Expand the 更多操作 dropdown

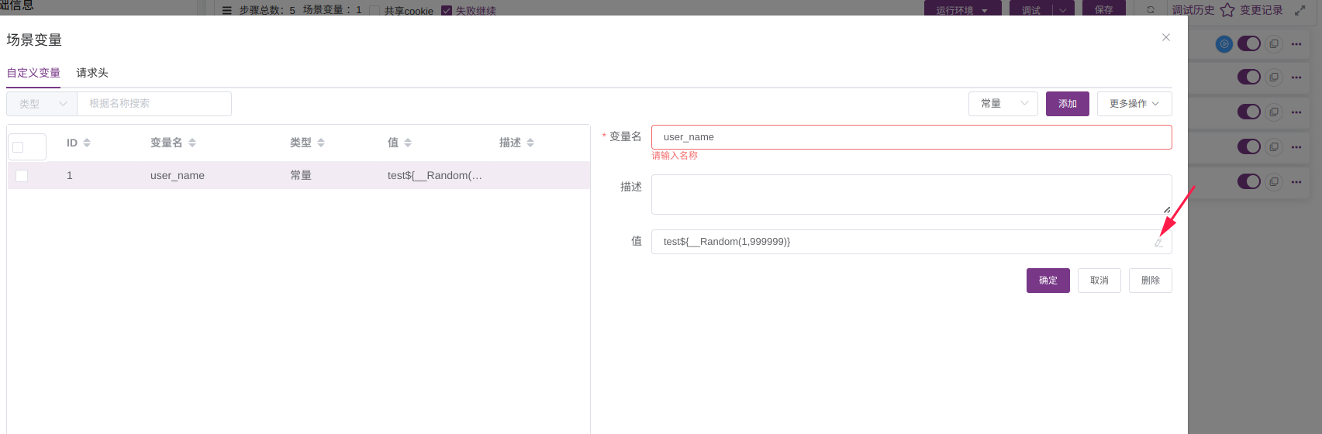pos(1134,104)
